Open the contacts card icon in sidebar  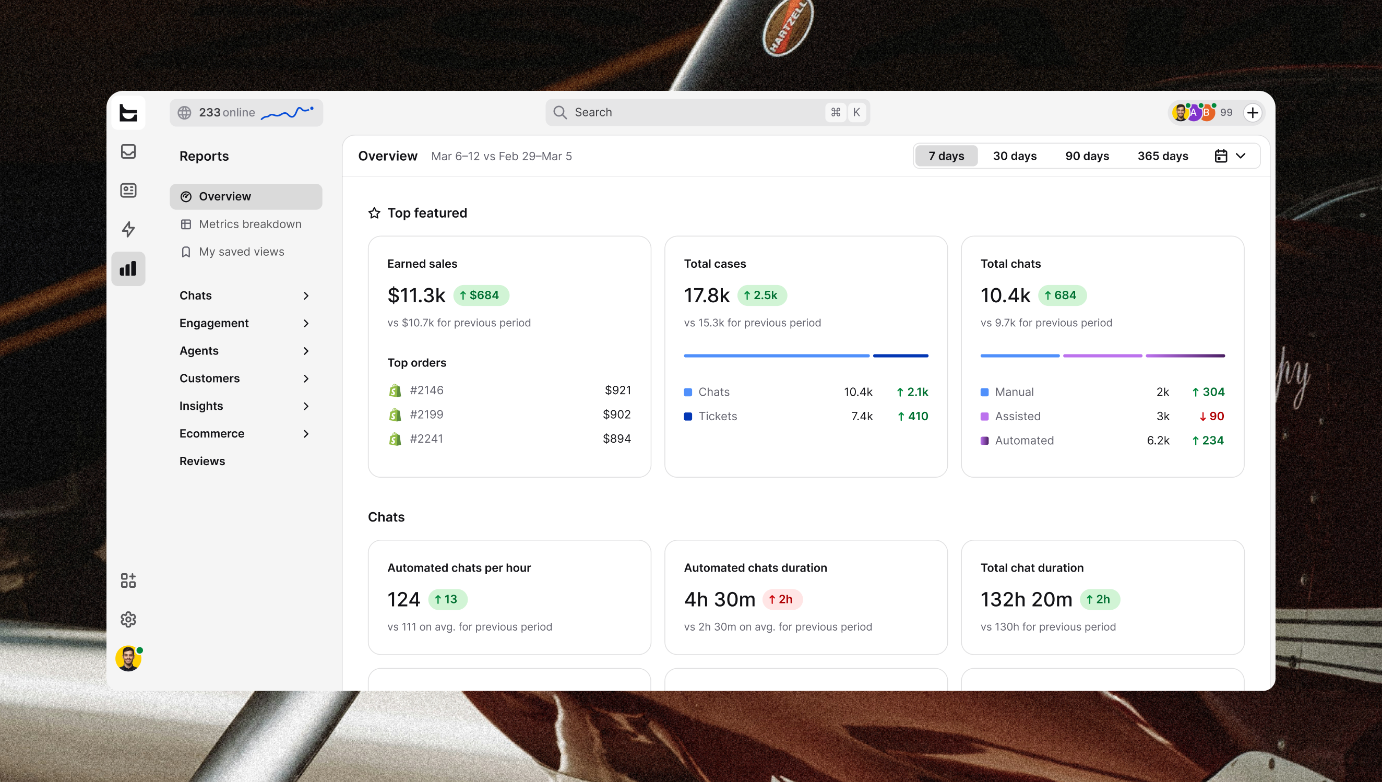click(128, 190)
